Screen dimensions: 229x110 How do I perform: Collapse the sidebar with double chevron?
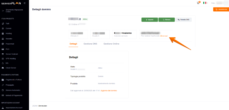point(24,3)
